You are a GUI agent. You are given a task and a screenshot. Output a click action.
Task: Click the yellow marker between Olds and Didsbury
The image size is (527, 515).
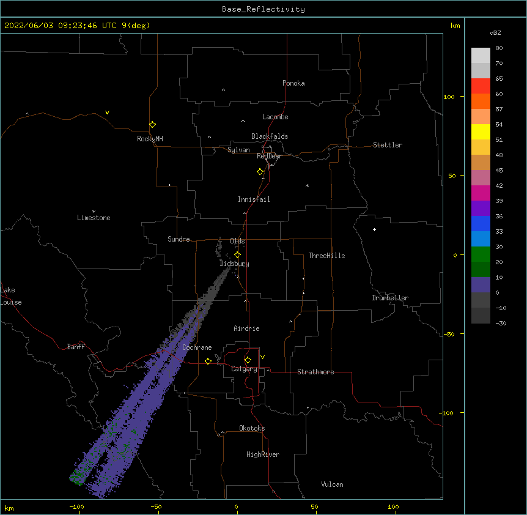237,255
